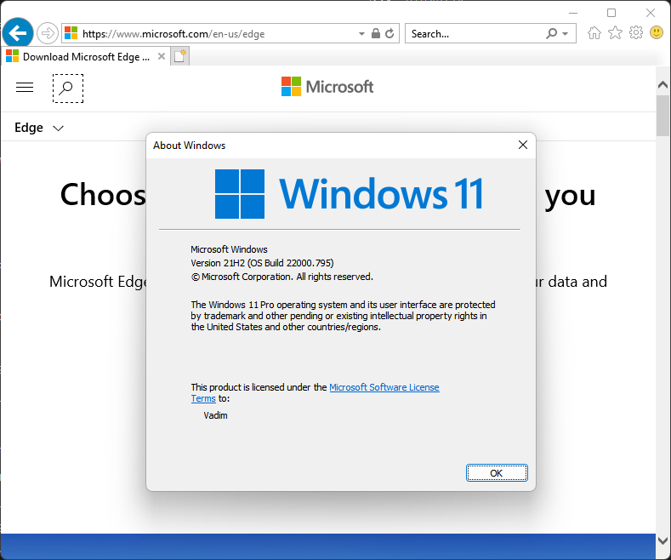Click the Microsoft site icon in address bar
Screen dimensions: 671x560
71,33
